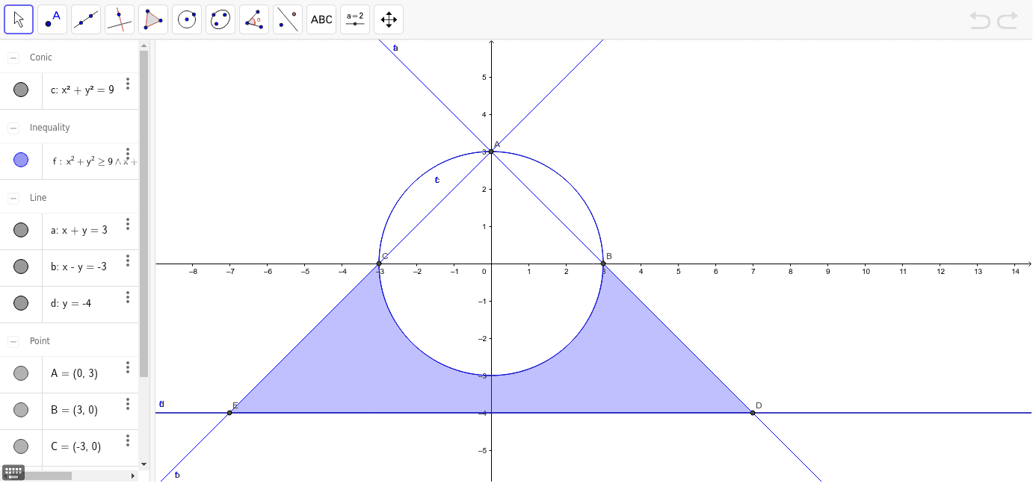Click the horizontal scrollbar right arrow
The height and width of the screenshot is (483, 1033).
pos(134,476)
